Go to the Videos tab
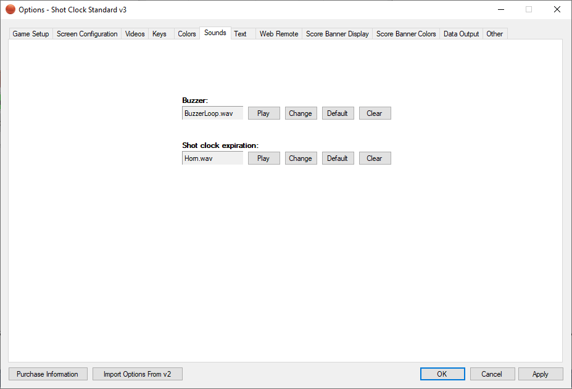 click(135, 34)
